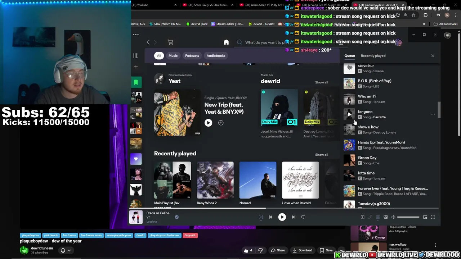Open the dewrld | Kick bookmark
This screenshot has width=461, height=259.
pos(197,24)
